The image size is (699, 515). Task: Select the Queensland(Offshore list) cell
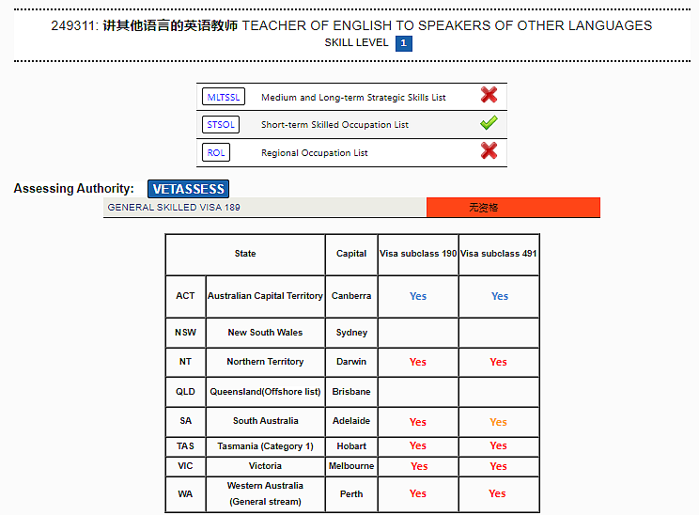pyautogui.click(x=265, y=392)
